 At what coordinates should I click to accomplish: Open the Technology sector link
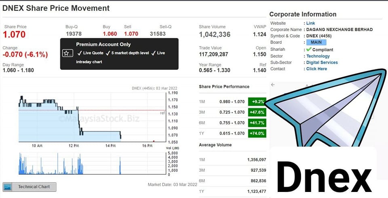point(318,56)
